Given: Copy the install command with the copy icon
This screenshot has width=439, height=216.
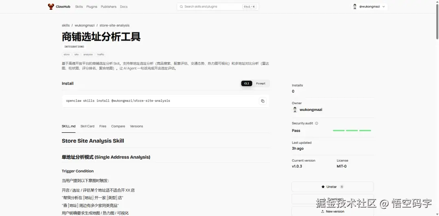Looking at the screenshot, I should click(263, 101).
